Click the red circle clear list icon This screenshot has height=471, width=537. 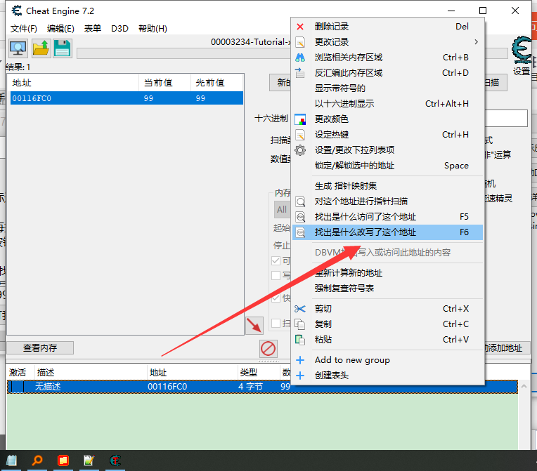(x=268, y=349)
